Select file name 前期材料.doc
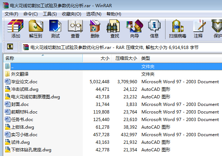222x156 pixels. click(24, 112)
